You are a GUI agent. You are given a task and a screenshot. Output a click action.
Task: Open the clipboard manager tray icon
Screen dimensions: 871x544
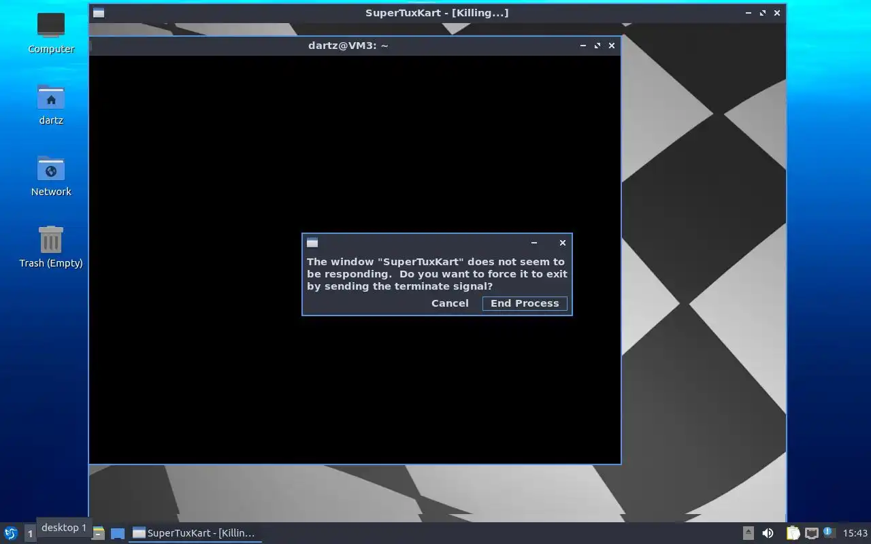tap(793, 533)
